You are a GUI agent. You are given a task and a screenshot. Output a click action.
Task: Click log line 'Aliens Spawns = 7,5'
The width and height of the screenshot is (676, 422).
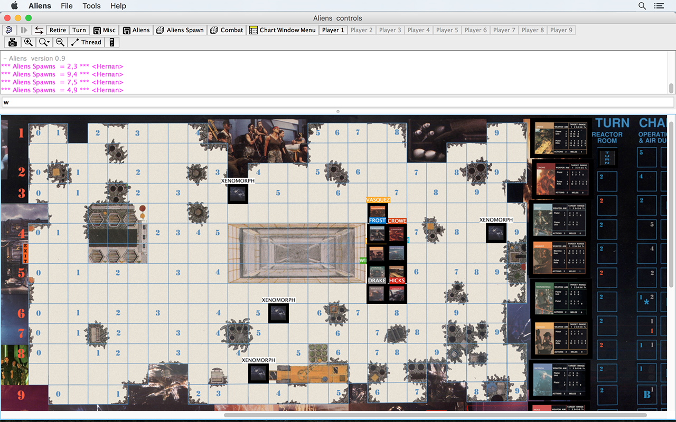click(x=62, y=82)
